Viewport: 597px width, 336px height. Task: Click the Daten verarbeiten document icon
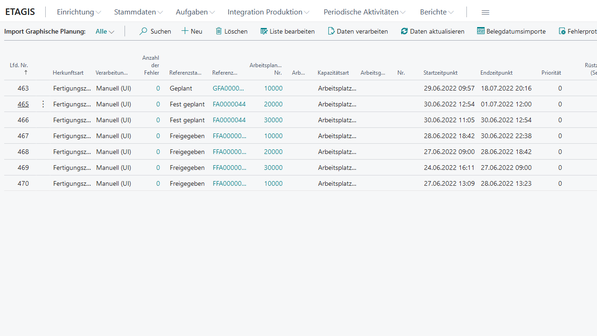331,31
